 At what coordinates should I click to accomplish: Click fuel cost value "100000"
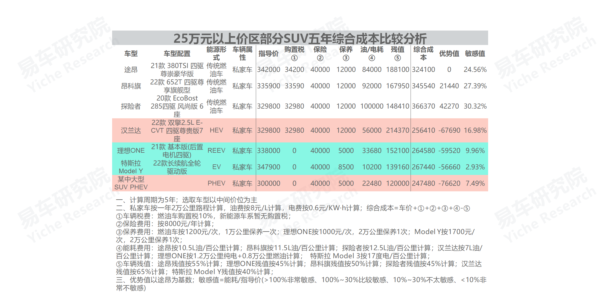coord(372,106)
